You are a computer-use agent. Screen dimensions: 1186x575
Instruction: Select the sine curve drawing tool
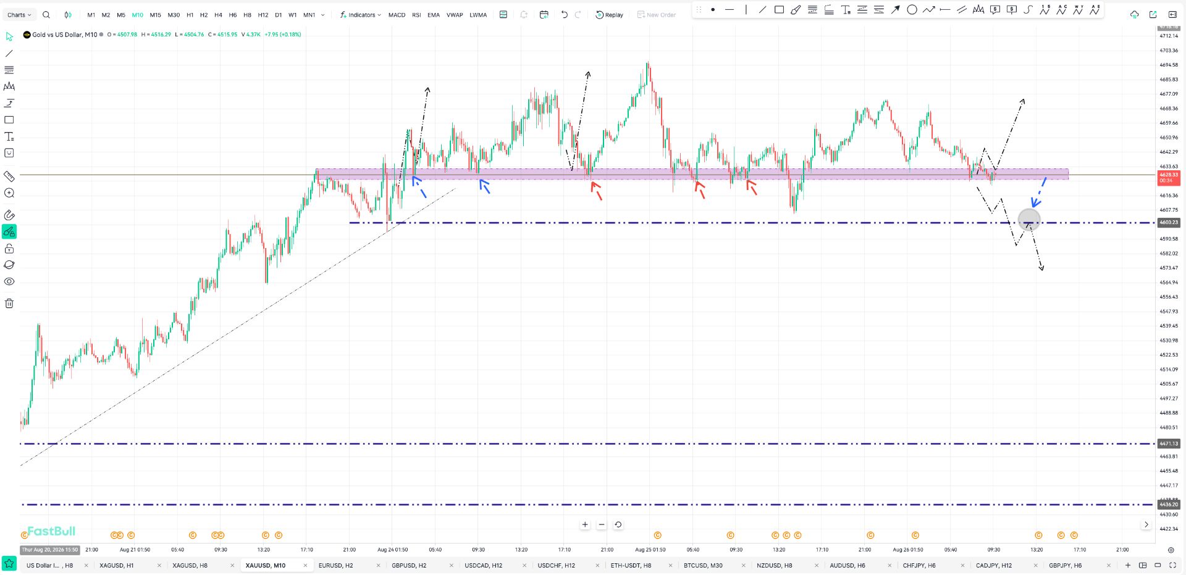coord(1028,10)
